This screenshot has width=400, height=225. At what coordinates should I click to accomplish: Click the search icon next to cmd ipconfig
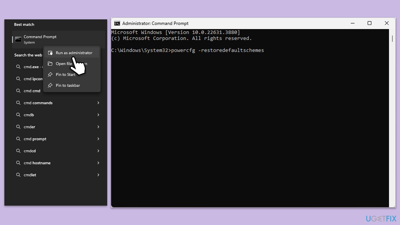click(x=18, y=79)
